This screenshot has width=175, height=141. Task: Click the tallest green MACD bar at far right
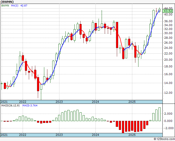(160, 114)
